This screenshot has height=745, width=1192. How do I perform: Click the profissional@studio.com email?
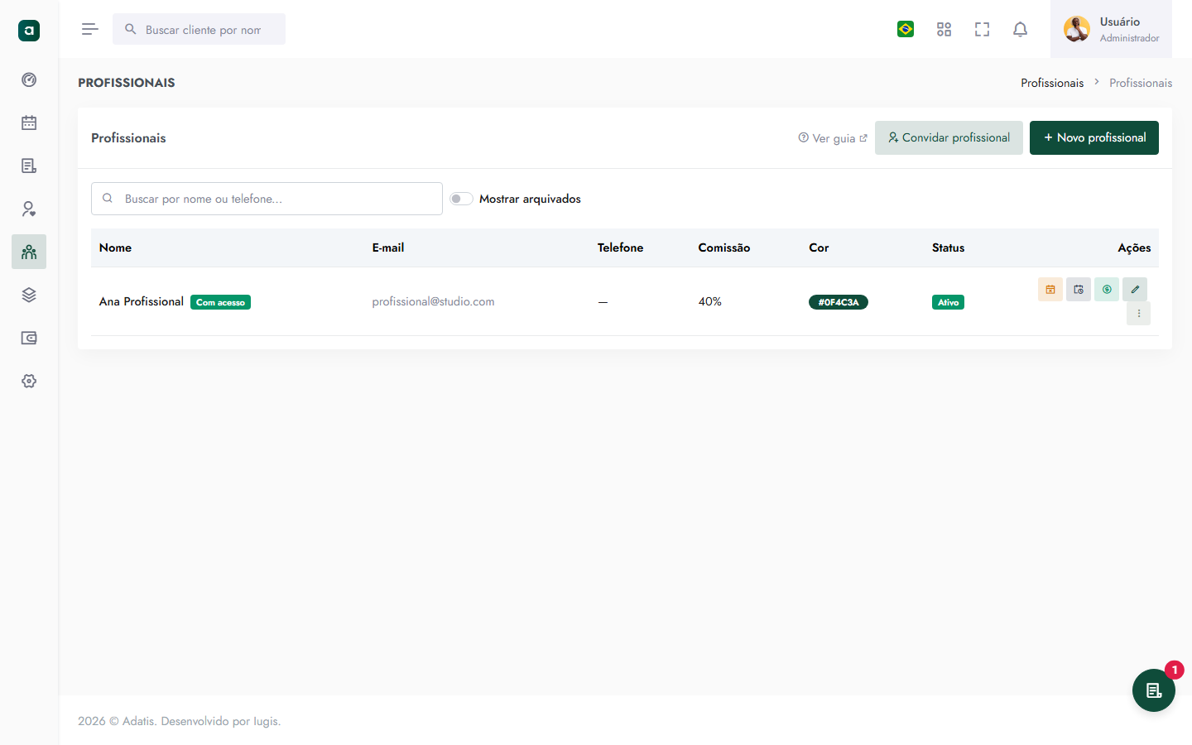coord(434,301)
